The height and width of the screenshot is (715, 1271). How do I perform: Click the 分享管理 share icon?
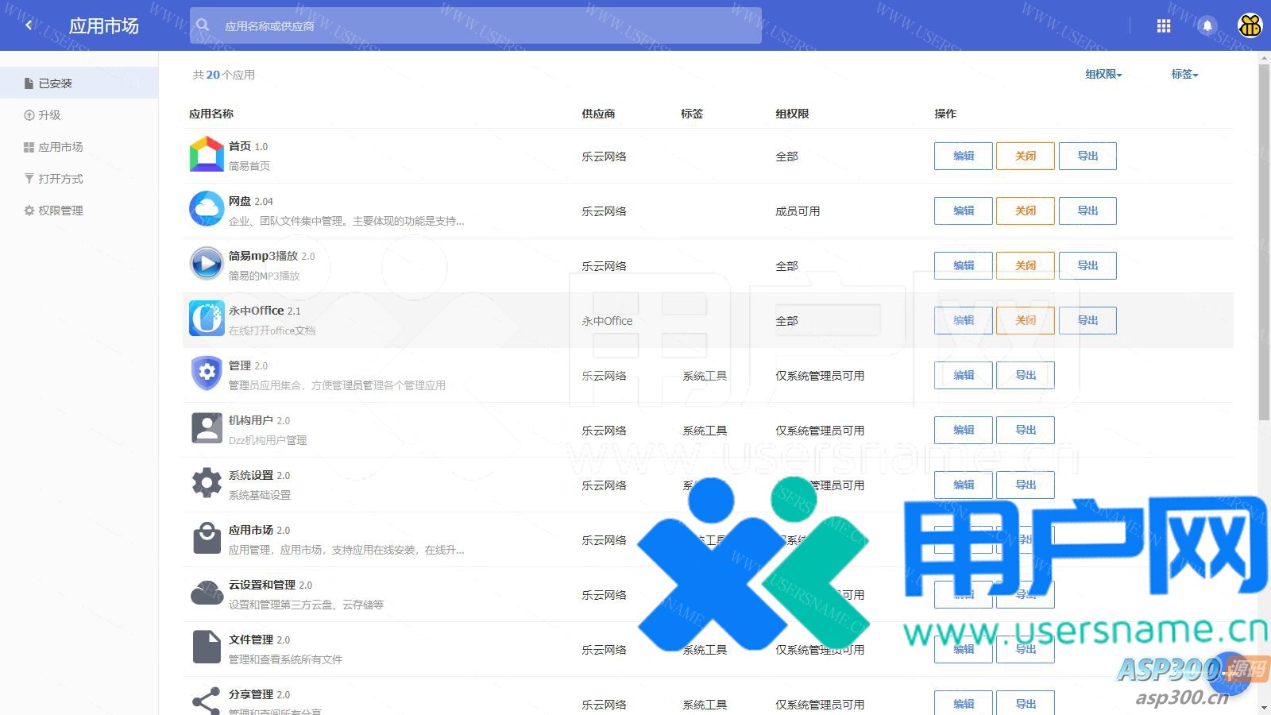tap(207, 701)
